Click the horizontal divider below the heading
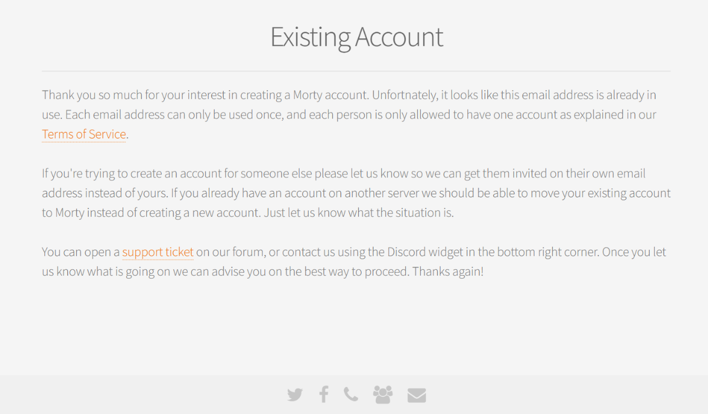This screenshot has height=414, width=708. 356,71
